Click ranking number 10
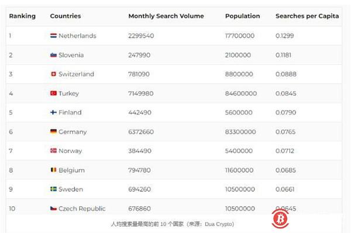Screen dimensions: 351x233 pyautogui.click(x=12, y=208)
